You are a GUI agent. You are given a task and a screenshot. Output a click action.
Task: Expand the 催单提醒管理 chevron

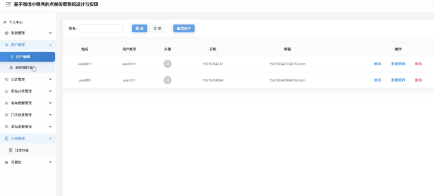click(50, 103)
